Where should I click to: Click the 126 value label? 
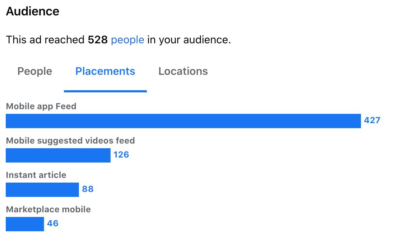(x=121, y=155)
